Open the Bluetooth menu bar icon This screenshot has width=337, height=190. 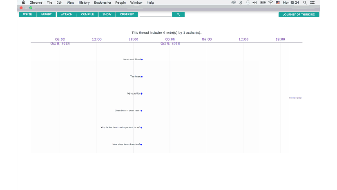point(241,2)
